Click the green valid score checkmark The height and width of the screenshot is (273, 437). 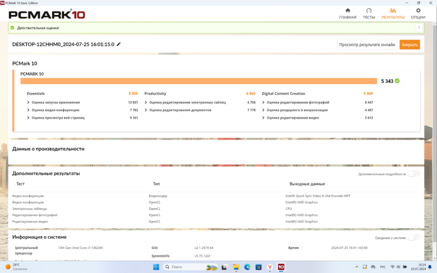(x=397, y=81)
